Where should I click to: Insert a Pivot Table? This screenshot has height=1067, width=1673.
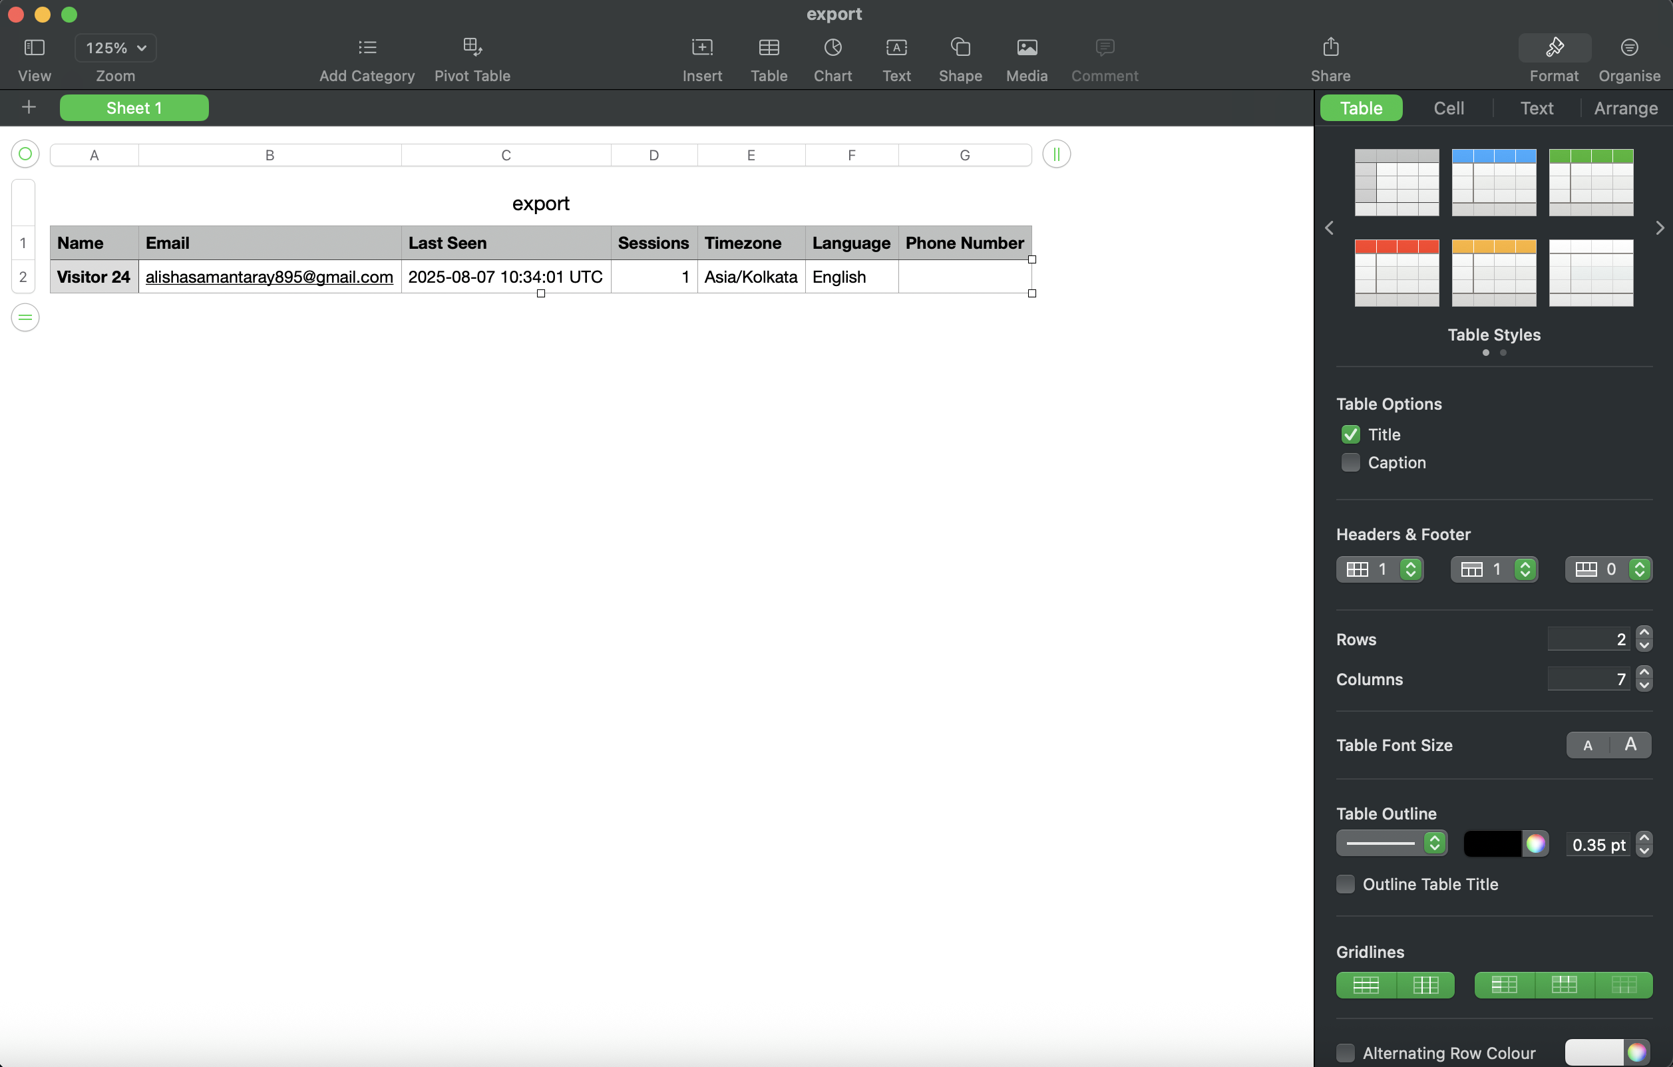coord(473,59)
